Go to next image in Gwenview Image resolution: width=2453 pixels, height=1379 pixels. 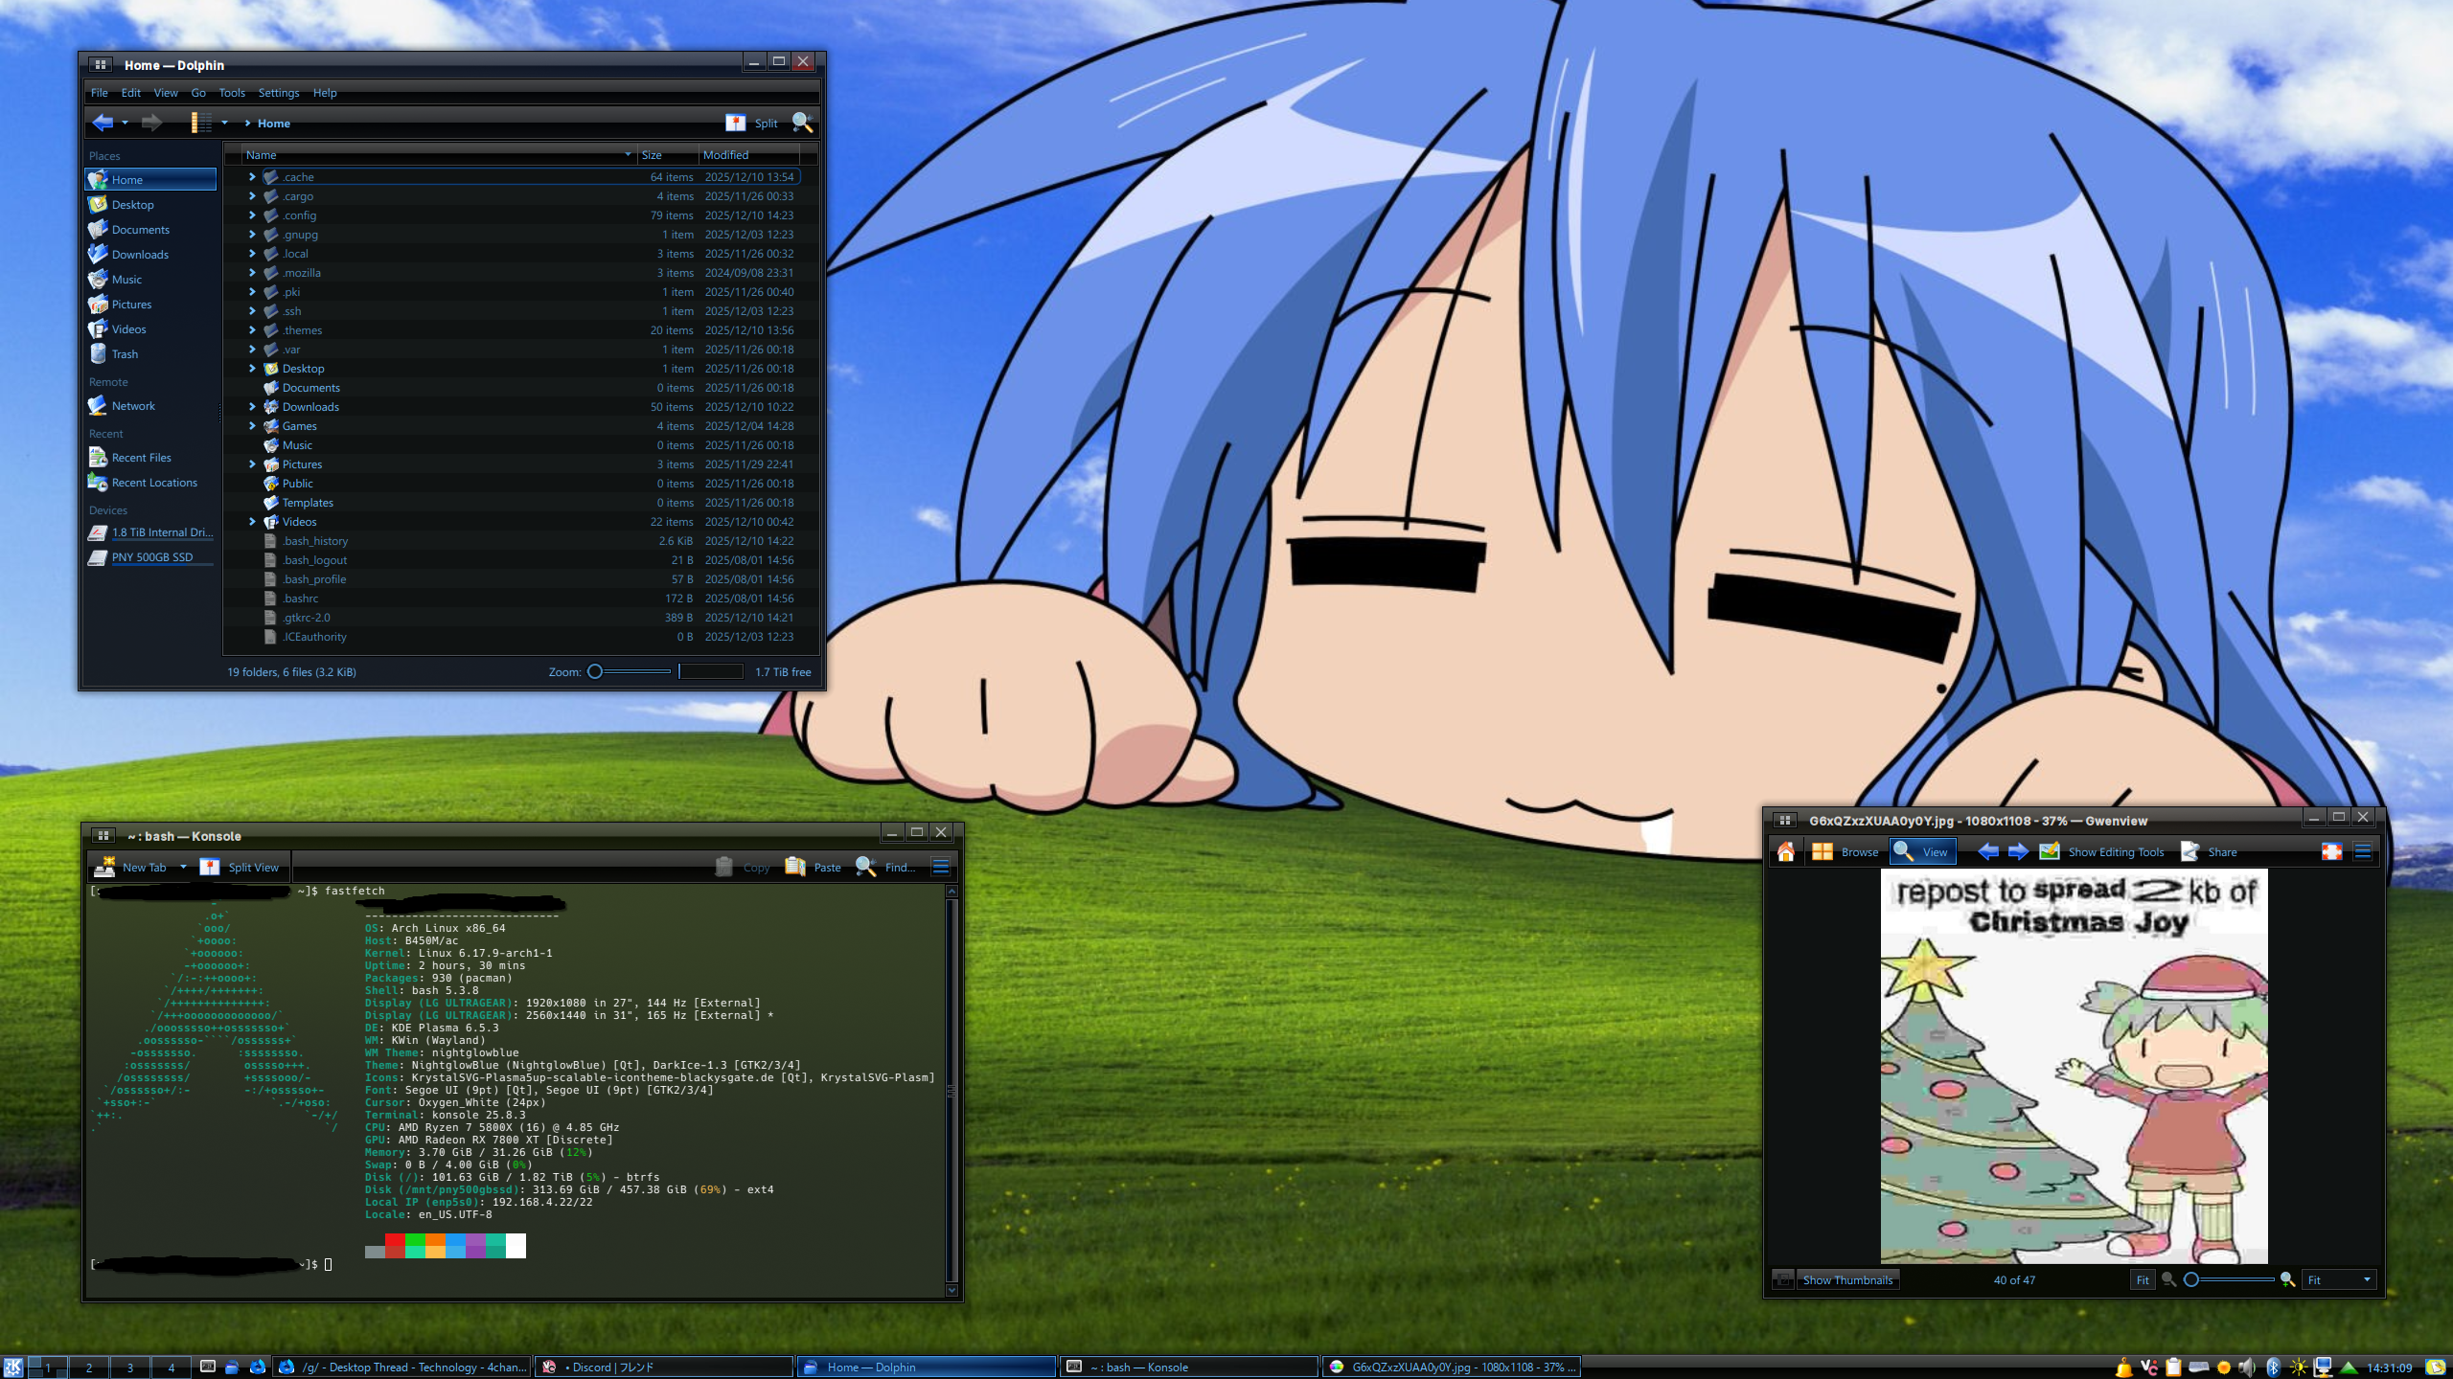click(x=2017, y=851)
